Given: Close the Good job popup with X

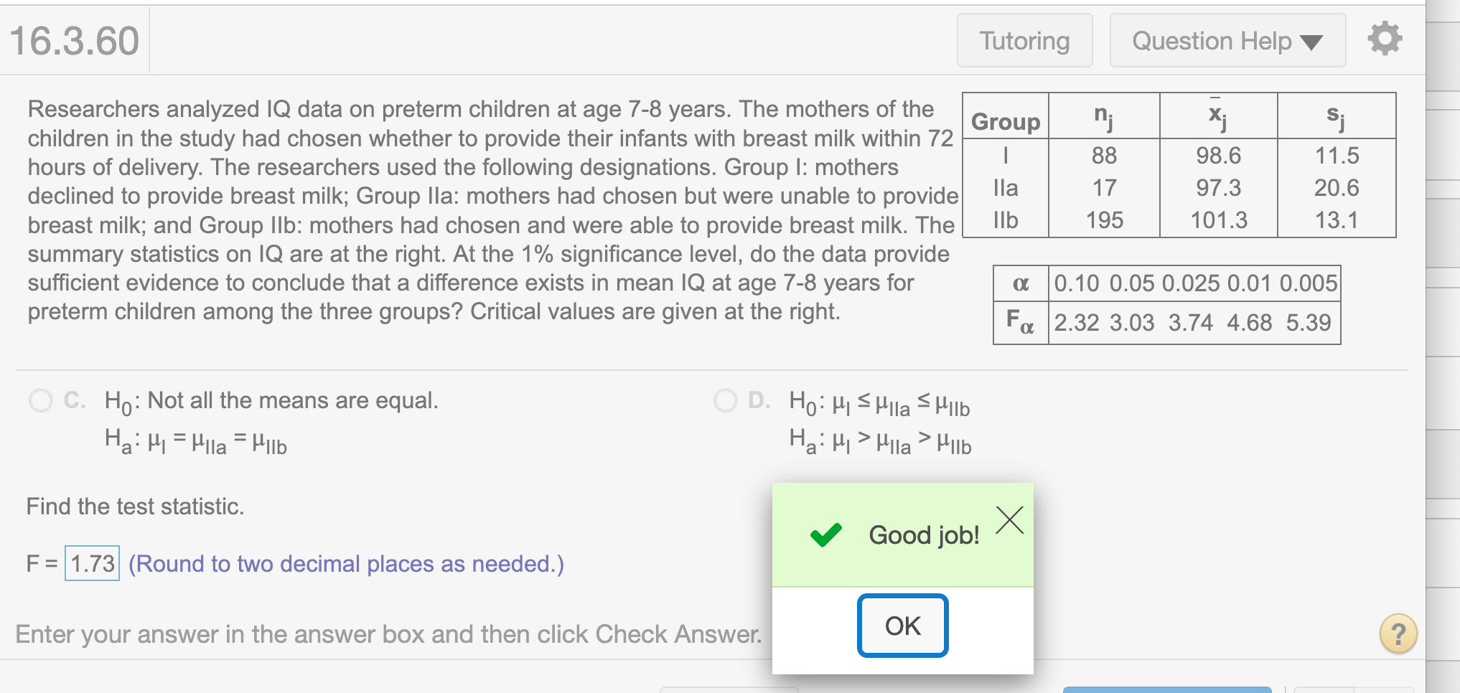Looking at the screenshot, I should coord(1010,520).
